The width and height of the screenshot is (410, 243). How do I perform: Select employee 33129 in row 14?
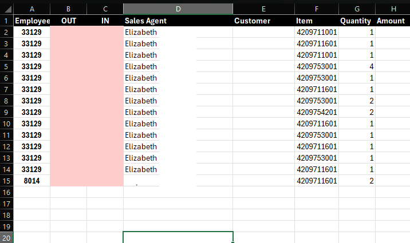coord(31,169)
